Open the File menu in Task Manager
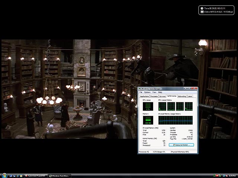 coord(141,92)
